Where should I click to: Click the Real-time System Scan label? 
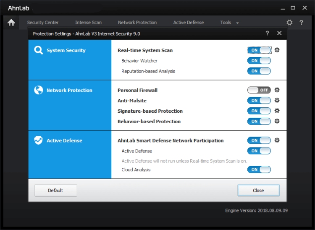pos(145,50)
